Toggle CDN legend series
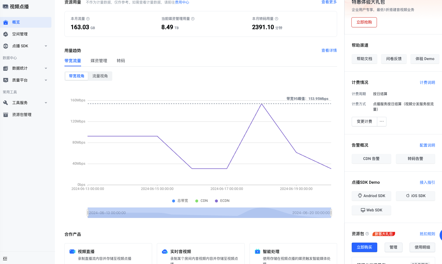442x264 pixels. [201, 201]
